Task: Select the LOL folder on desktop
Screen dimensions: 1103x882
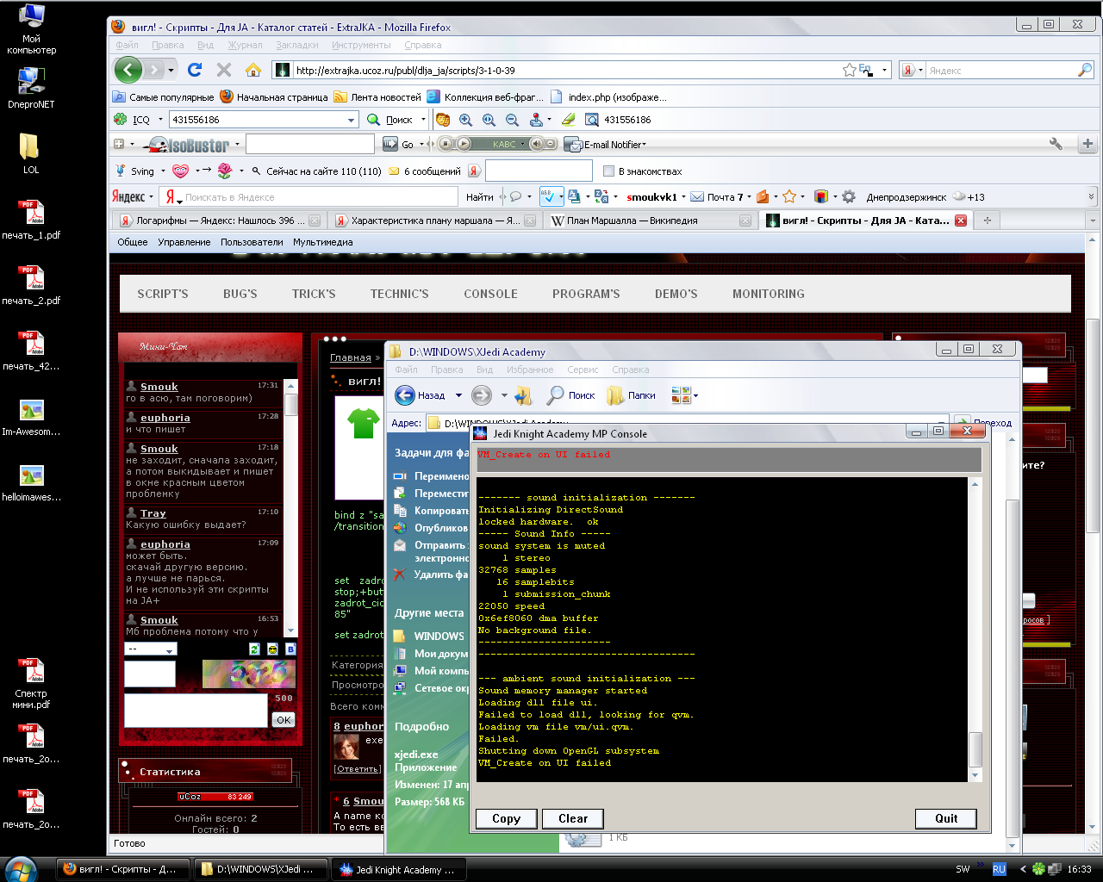Action: (x=31, y=153)
